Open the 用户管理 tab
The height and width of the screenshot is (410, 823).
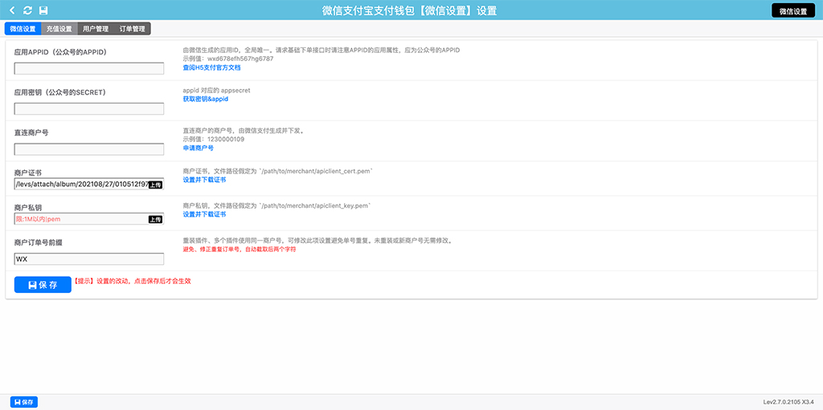coord(96,29)
